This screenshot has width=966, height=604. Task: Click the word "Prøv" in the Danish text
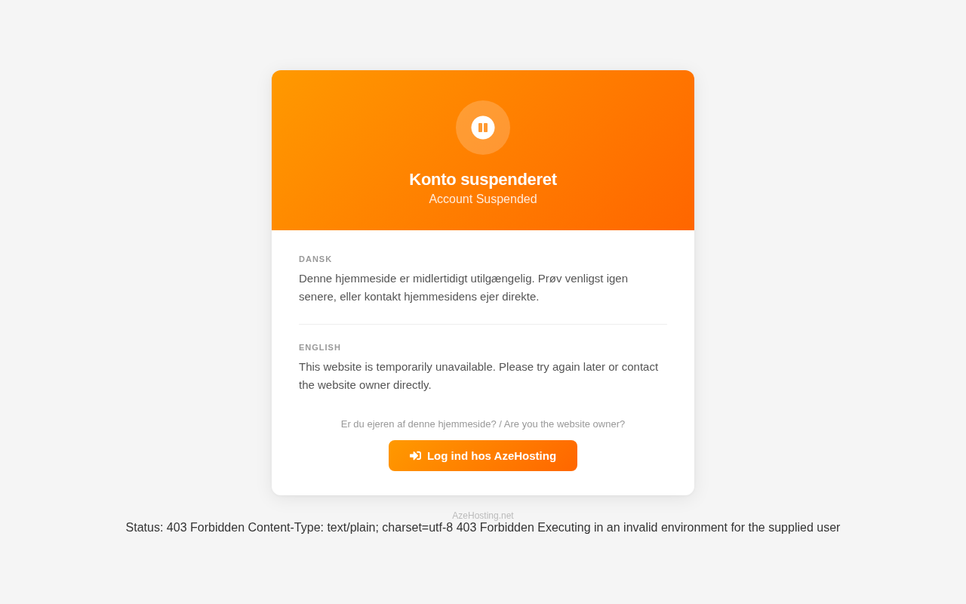pos(549,279)
